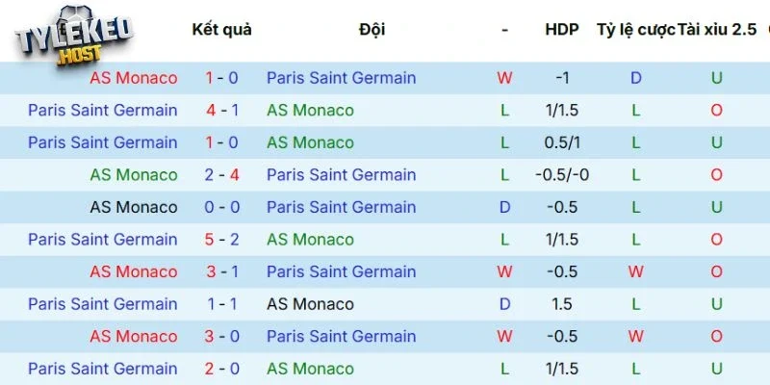Click the -1 handicap value
The height and width of the screenshot is (385, 770).
(x=562, y=78)
